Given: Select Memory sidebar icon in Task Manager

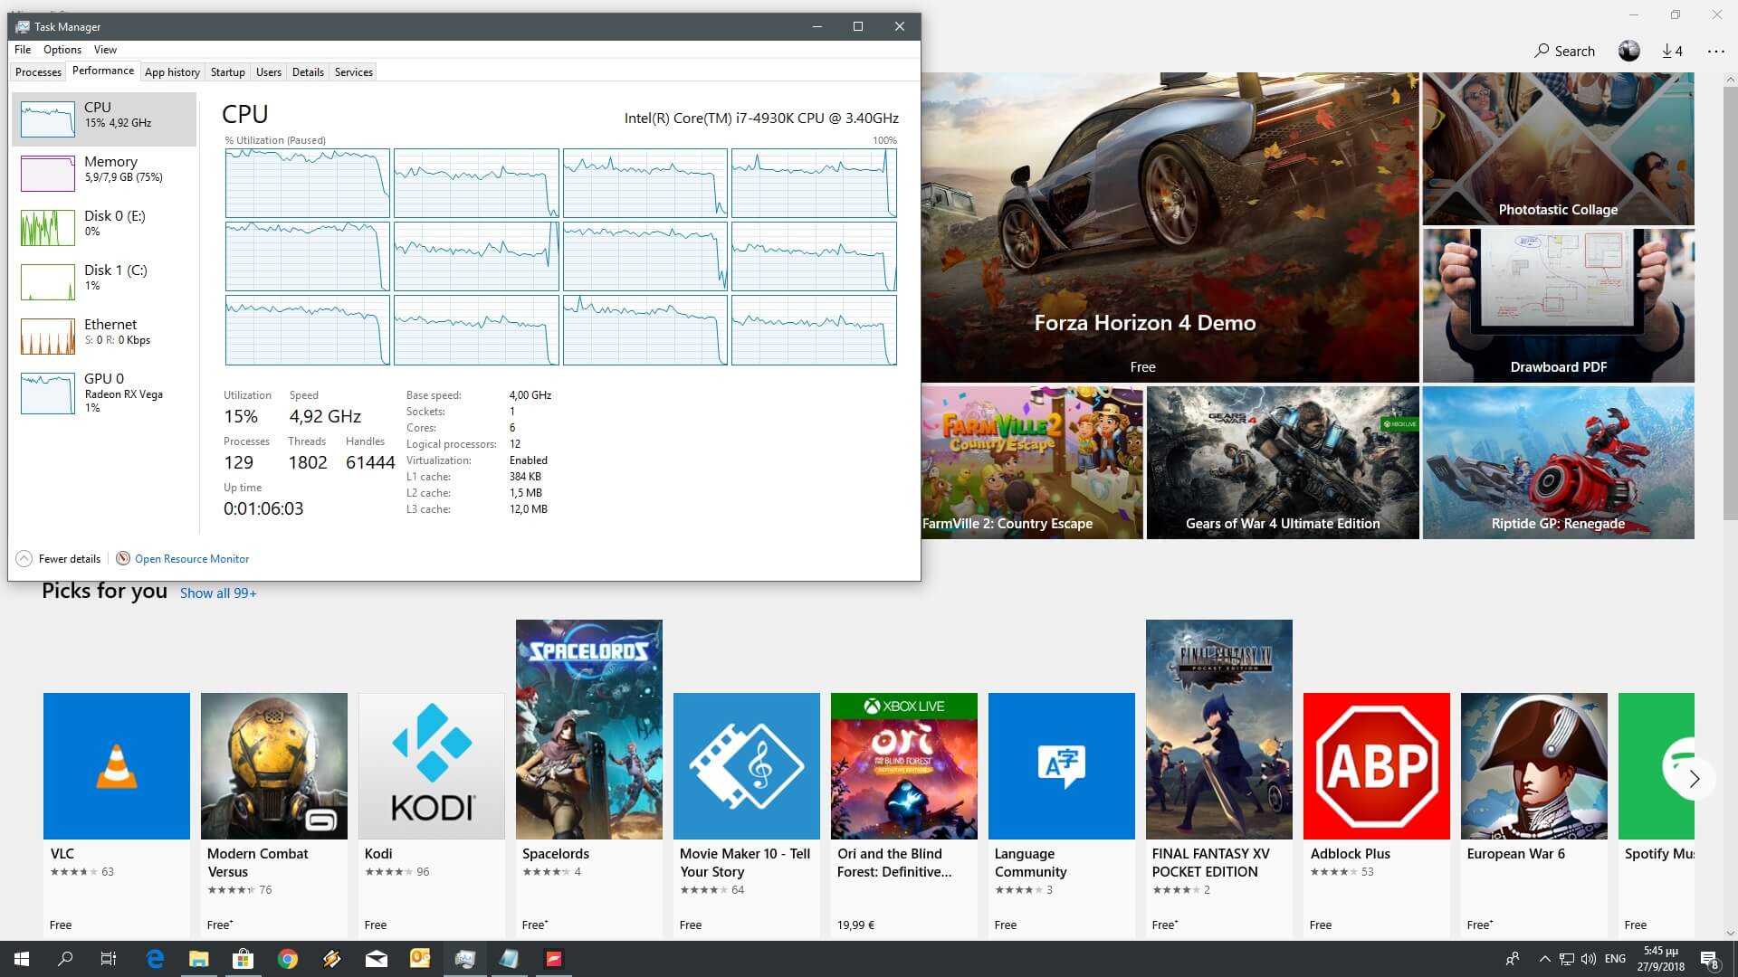Looking at the screenshot, I should click(x=46, y=171).
